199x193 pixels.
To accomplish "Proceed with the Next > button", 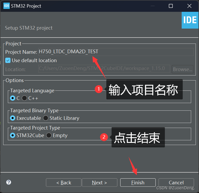I will [x=99, y=183].
